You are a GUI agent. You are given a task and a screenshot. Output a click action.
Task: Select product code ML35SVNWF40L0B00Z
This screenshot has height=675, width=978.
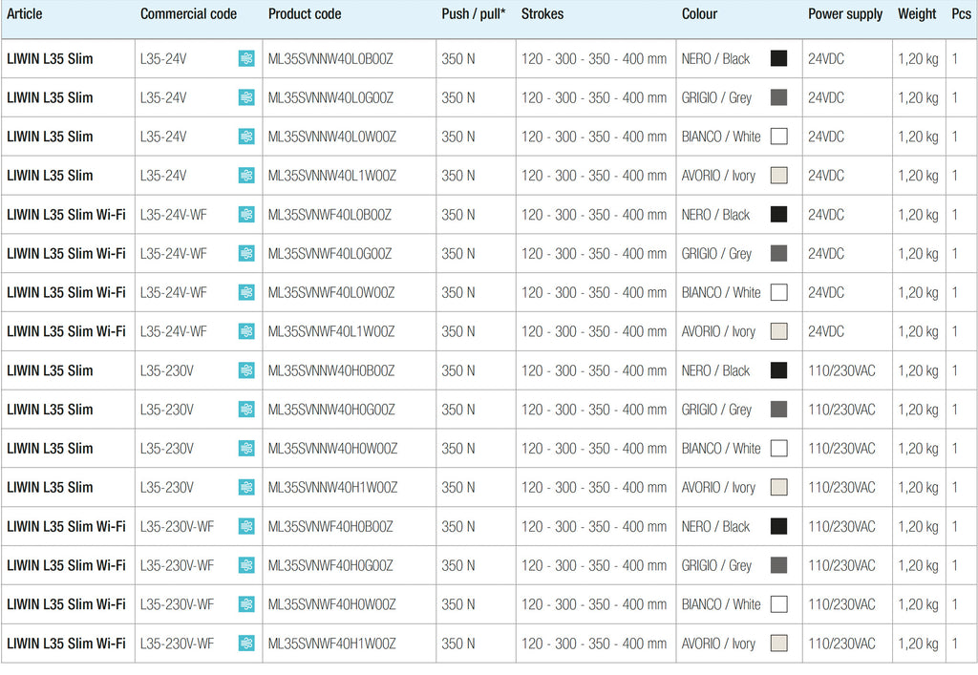tap(330, 215)
